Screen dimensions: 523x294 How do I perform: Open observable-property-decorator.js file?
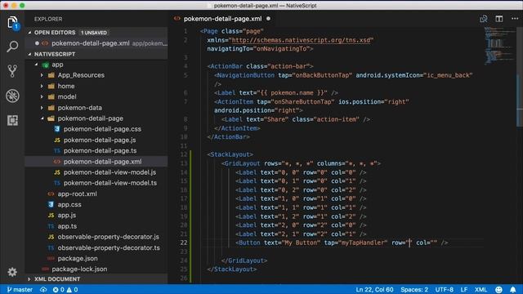click(108, 237)
